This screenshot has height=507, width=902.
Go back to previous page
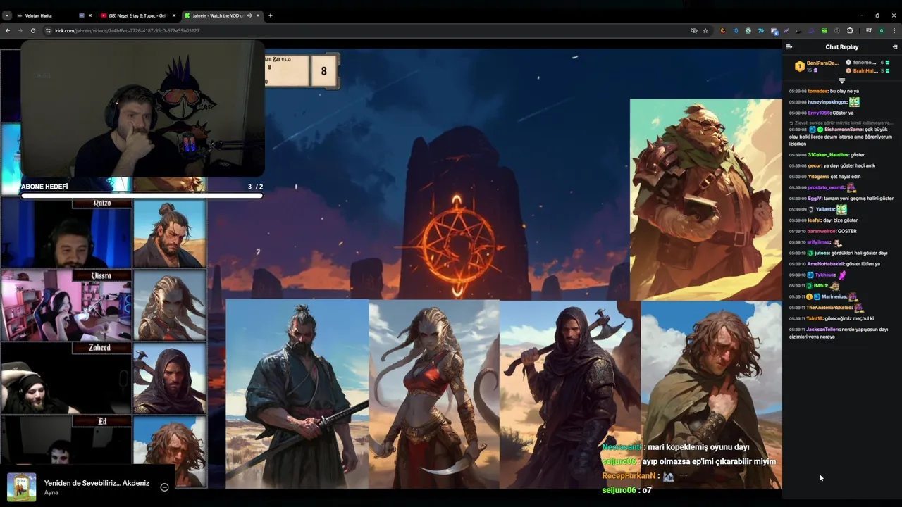tap(8, 30)
